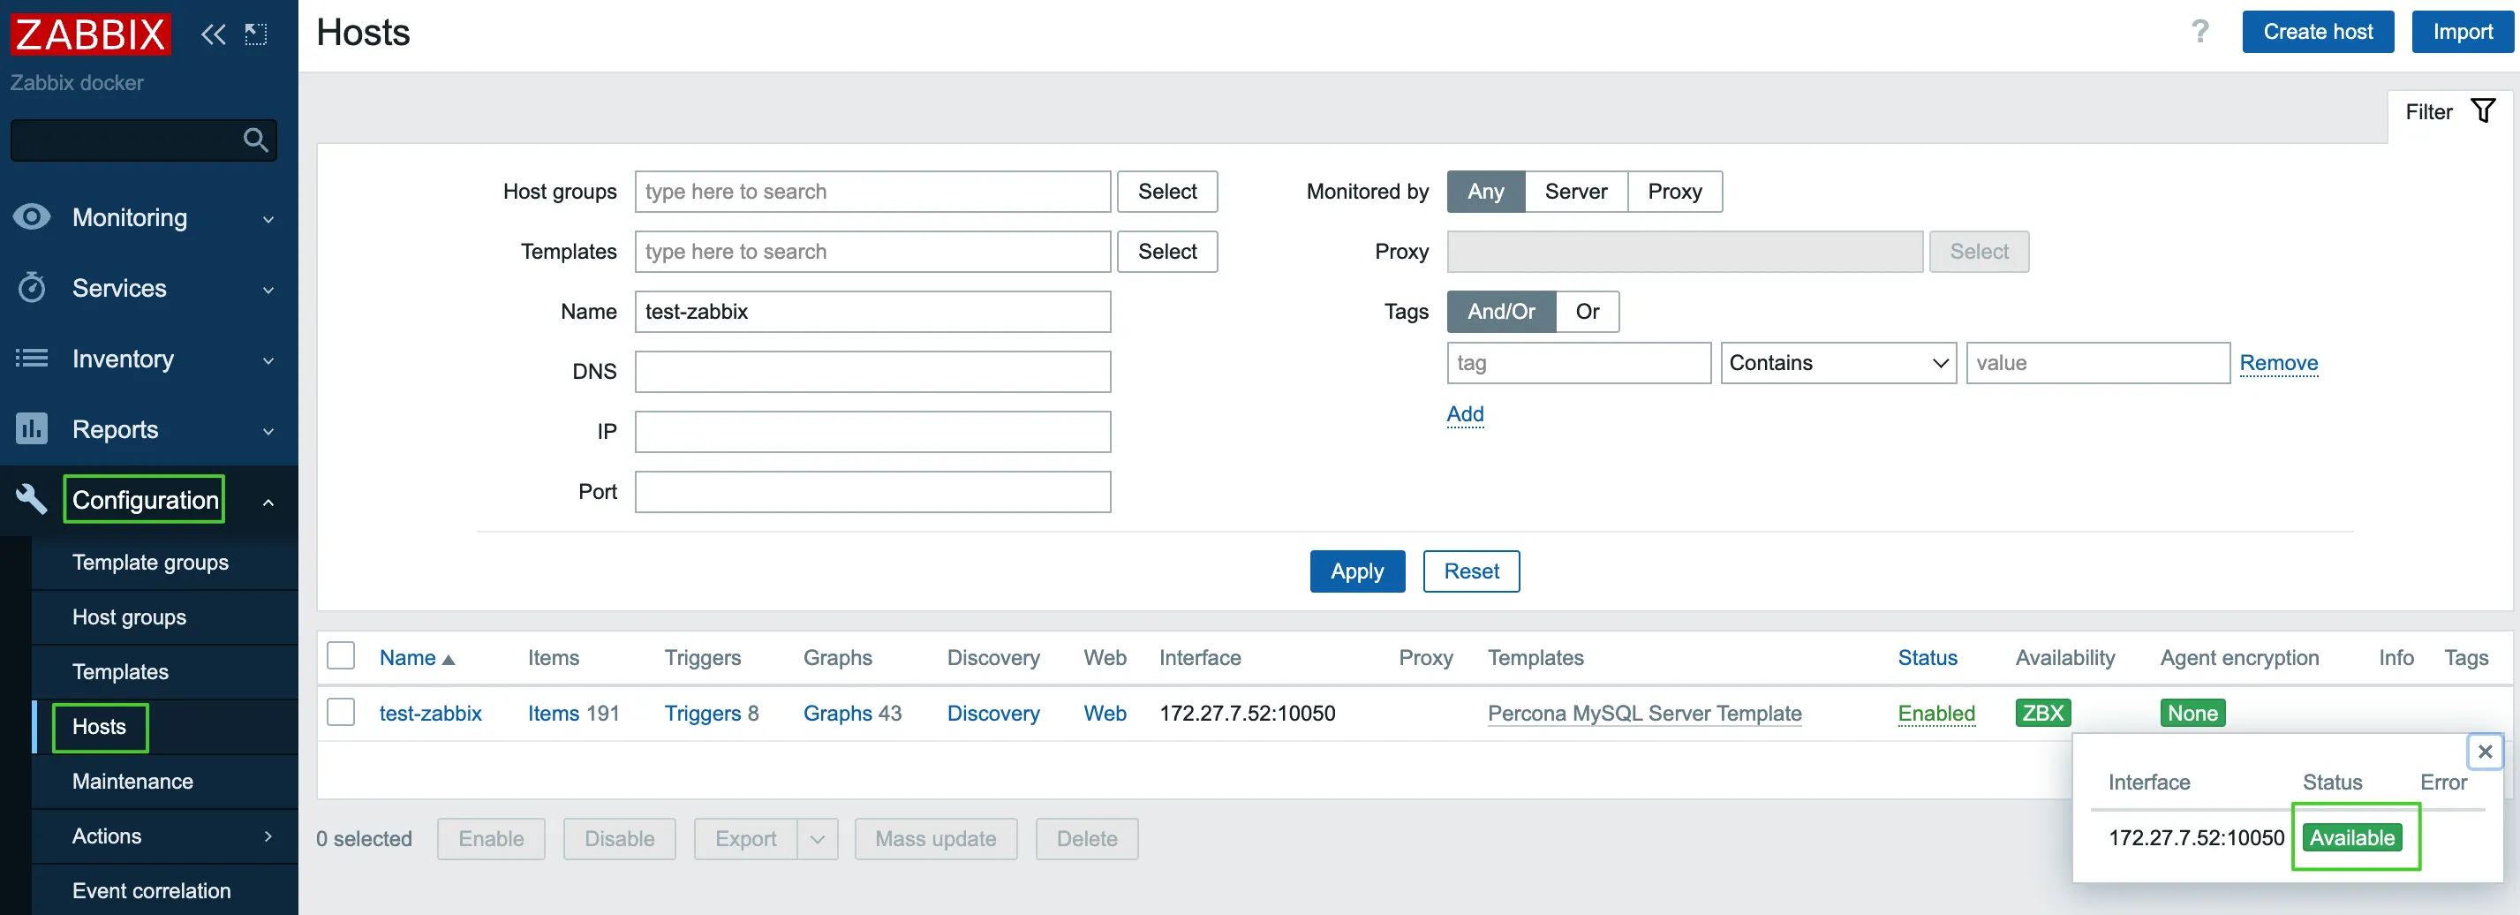Close the interface availability popup
The image size is (2520, 915).
coord(2485,752)
